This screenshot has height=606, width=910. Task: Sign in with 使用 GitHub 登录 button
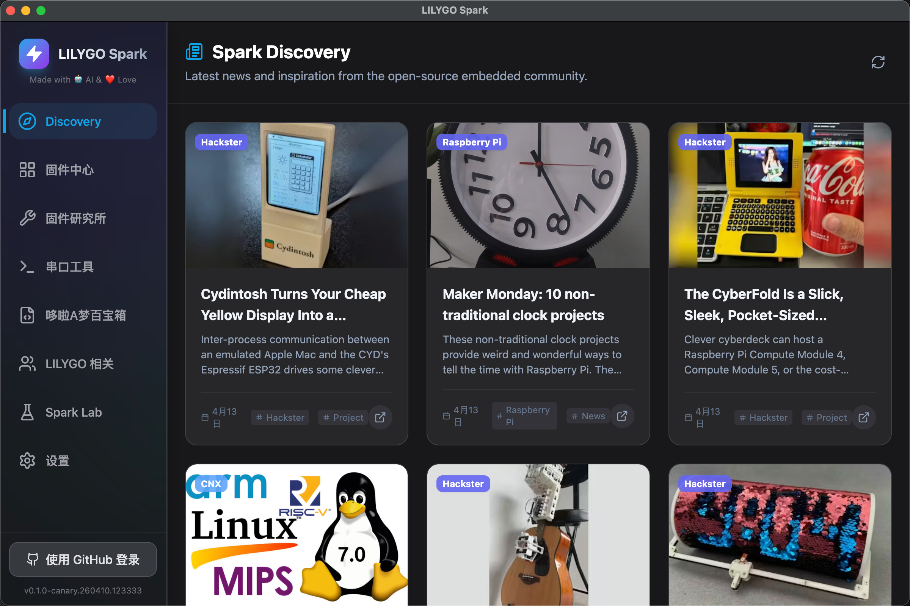click(x=83, y=559)
